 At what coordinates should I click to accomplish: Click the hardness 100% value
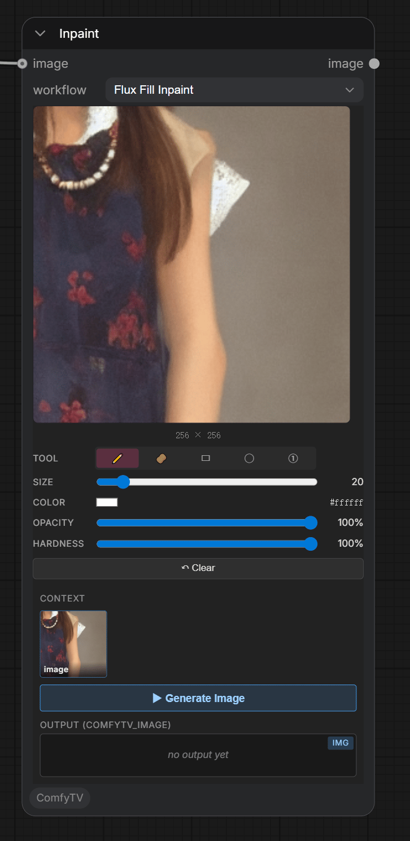pos(351,543)
